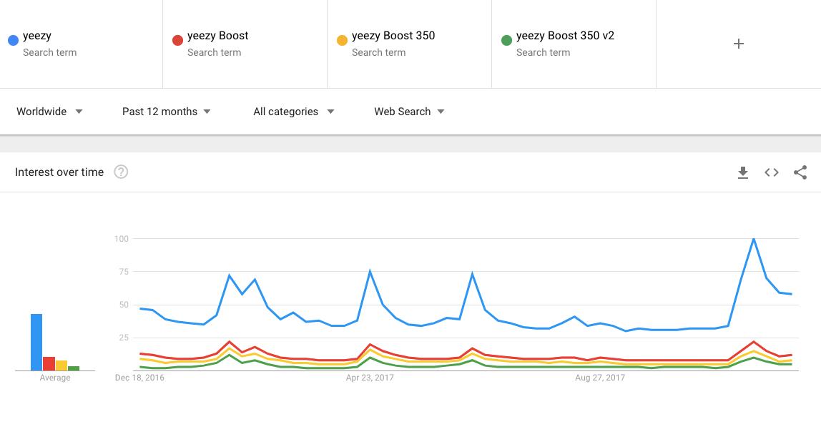Select the yeezy Boost search term box
Screen dimensions: 821x432
pyautogui.click(x=217, y=36)
